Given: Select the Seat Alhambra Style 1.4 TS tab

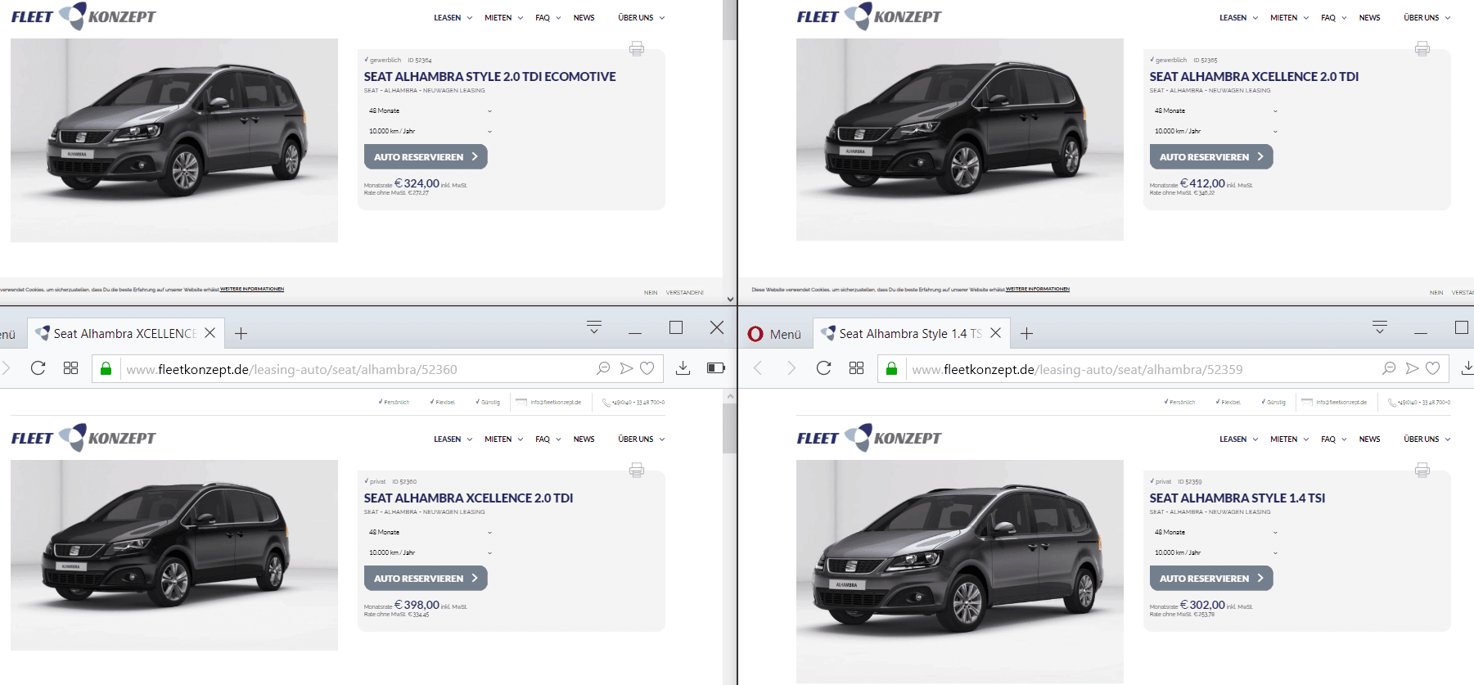Looking at the screenshot, I should pos(910,333).
